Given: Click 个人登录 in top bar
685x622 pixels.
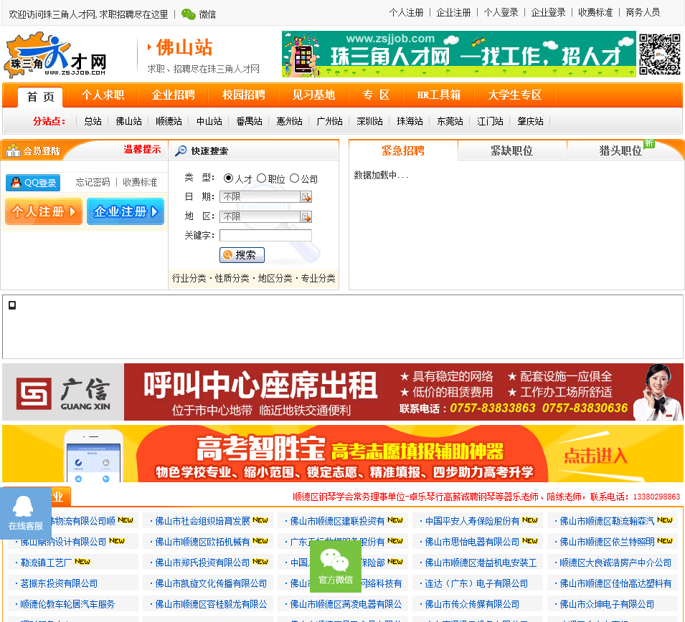Looking at the screenshot, I should 501,13.
